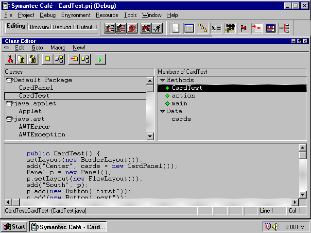Collapse the java.awt package node icon
Viewport: 311px width, 233px height.
(x=9, y=119)
